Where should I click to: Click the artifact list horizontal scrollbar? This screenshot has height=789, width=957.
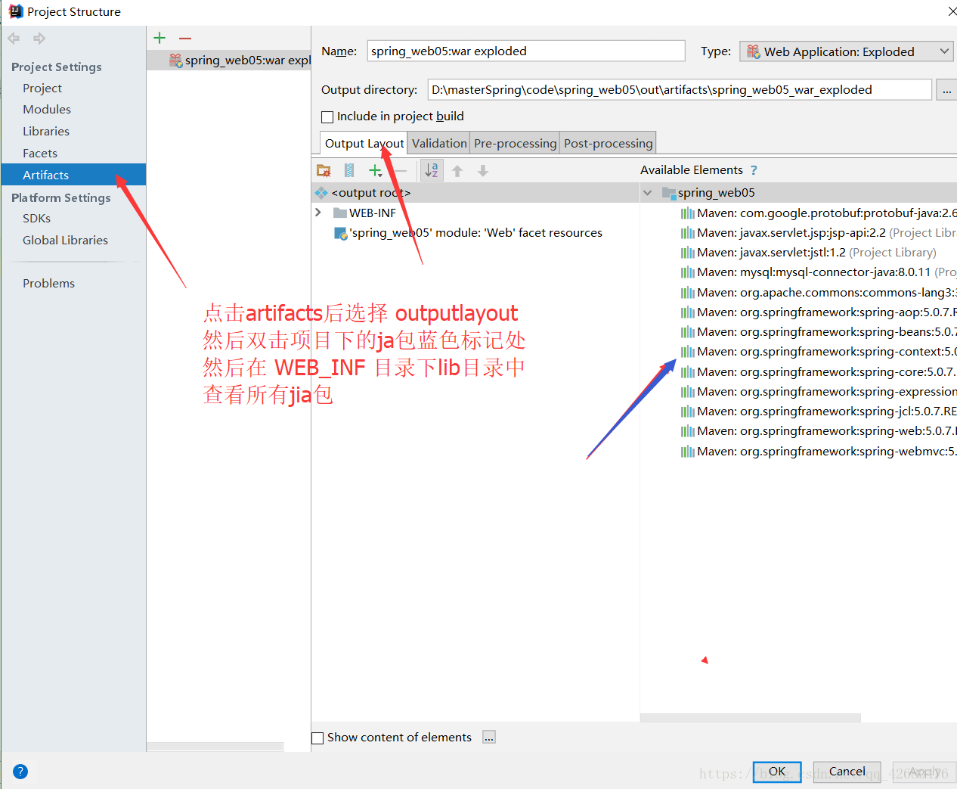[215, 747]
